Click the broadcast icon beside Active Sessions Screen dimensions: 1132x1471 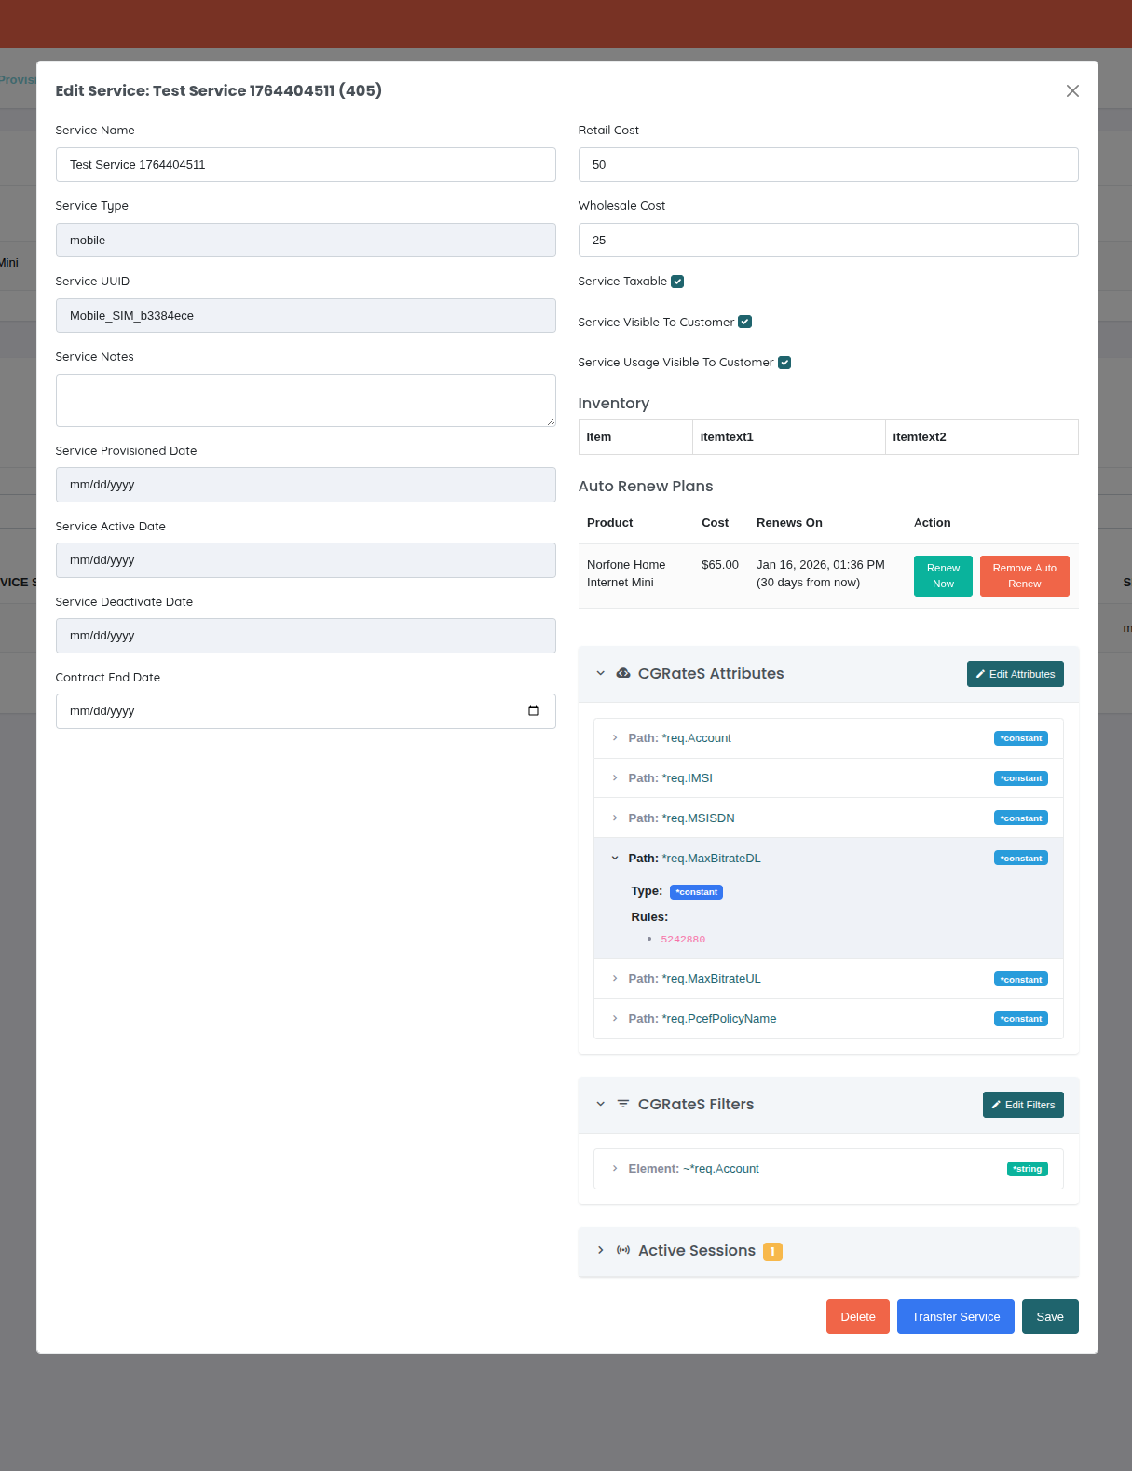click(623, 1250)
